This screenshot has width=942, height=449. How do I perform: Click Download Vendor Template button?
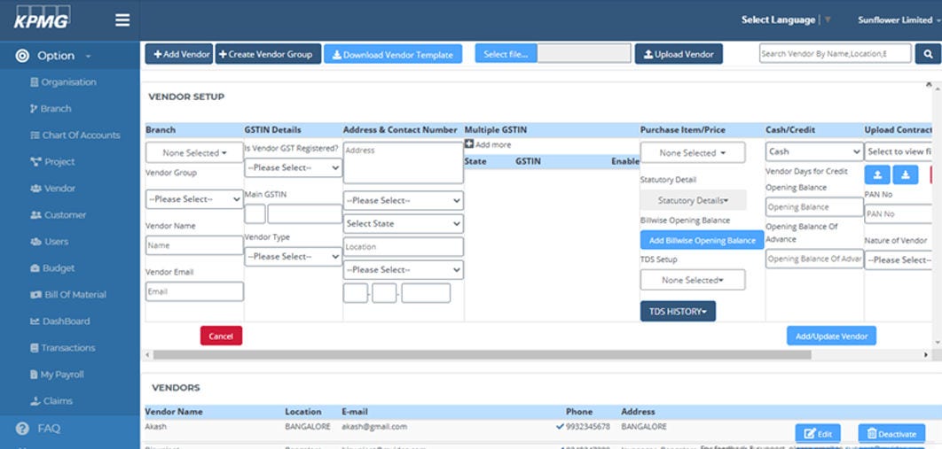point(393,55)
